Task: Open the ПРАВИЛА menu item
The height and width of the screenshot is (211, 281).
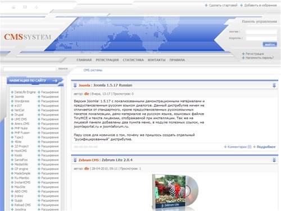Action: (177, 60)
